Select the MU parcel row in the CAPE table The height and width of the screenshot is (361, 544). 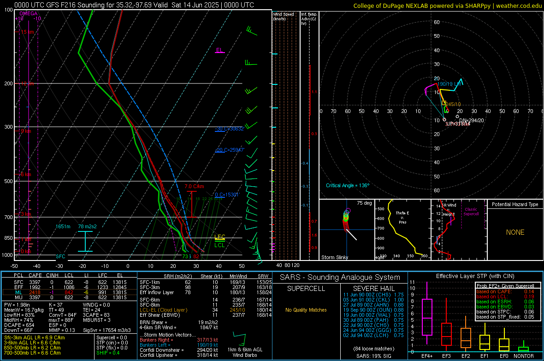(x=70, y=297)
